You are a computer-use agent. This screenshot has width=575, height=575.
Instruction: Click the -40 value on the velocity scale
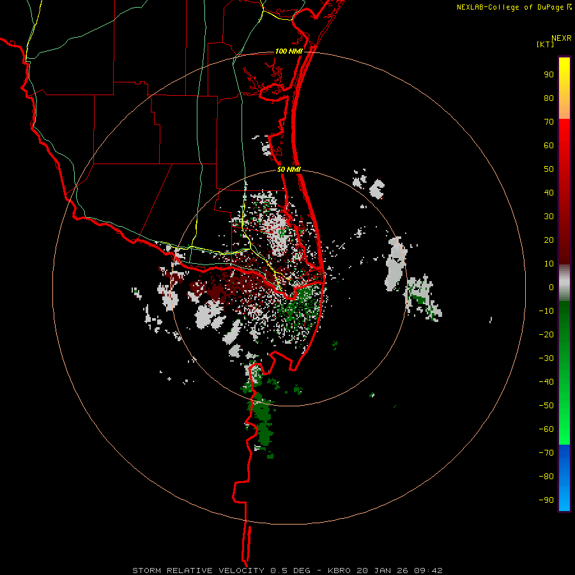point(546,382)
